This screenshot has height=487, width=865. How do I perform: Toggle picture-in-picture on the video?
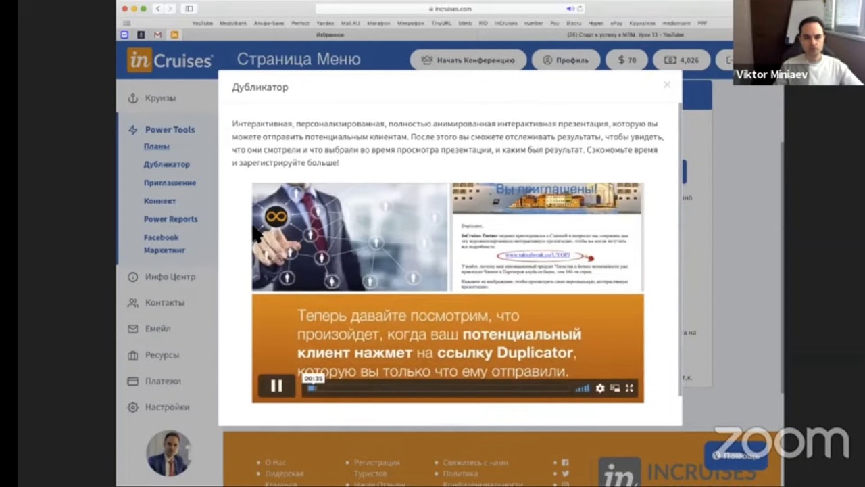615,388
